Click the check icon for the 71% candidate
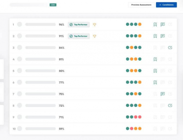The width and height of the screenshot is (183, 140). click(170, 117)
